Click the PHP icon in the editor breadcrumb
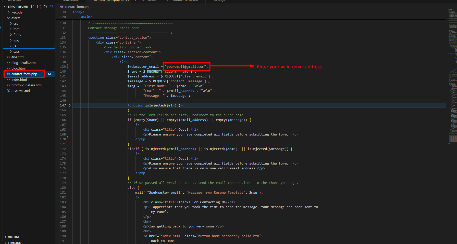The image size is (457, 244). (61, 7)
